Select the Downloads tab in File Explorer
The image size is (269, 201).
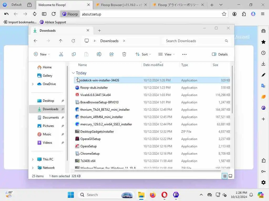coord(62,30)
